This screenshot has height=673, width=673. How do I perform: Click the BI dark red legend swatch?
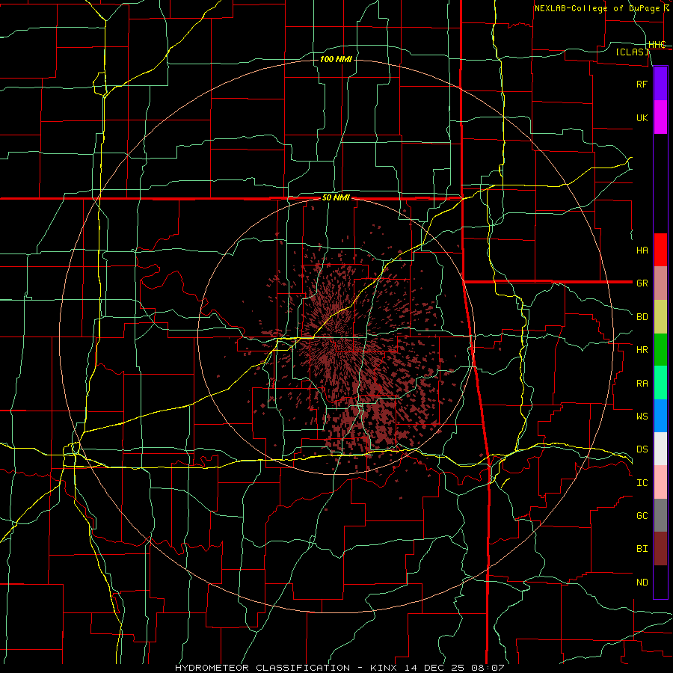click(x=660, y=549)
